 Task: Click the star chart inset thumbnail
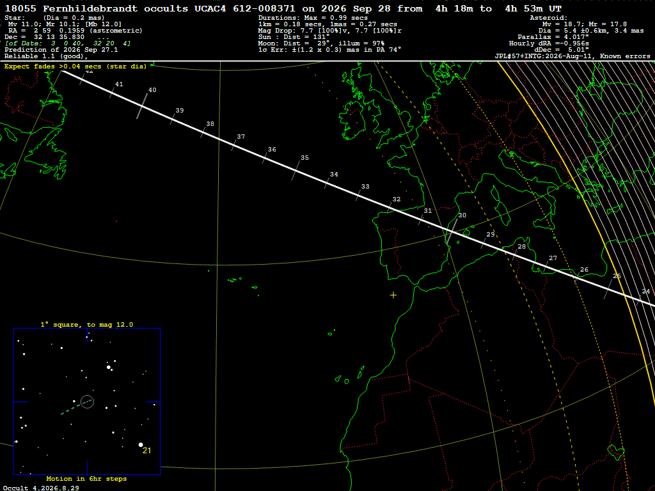point(87,401)
